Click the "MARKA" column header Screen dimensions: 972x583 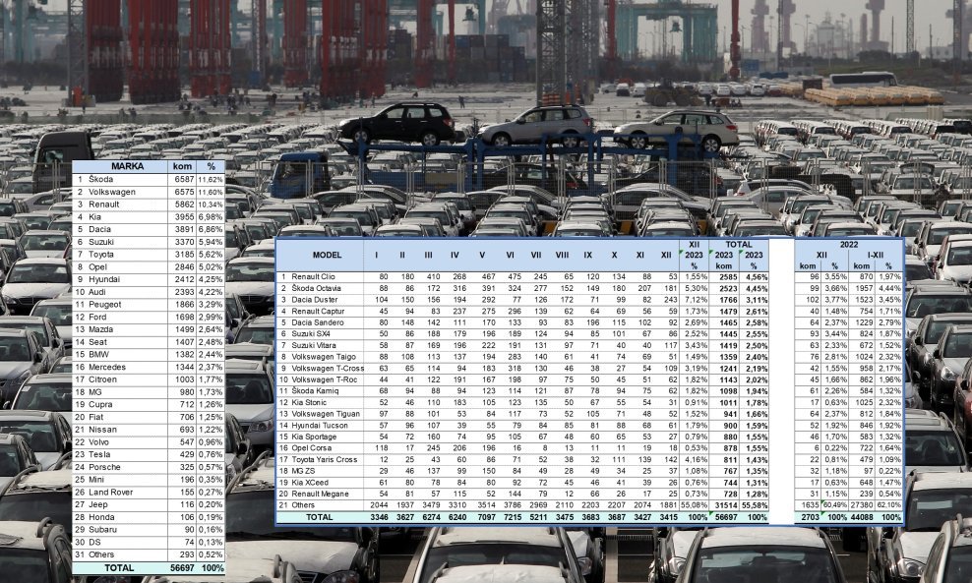click(127, 167)
